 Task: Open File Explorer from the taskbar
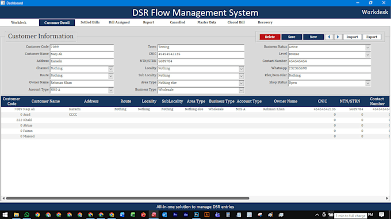[x=16, y=215]
